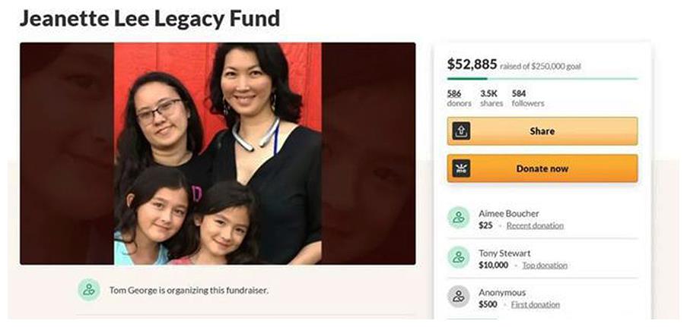
Task: Click the Share button upload icon
Action: pos(461,130)
